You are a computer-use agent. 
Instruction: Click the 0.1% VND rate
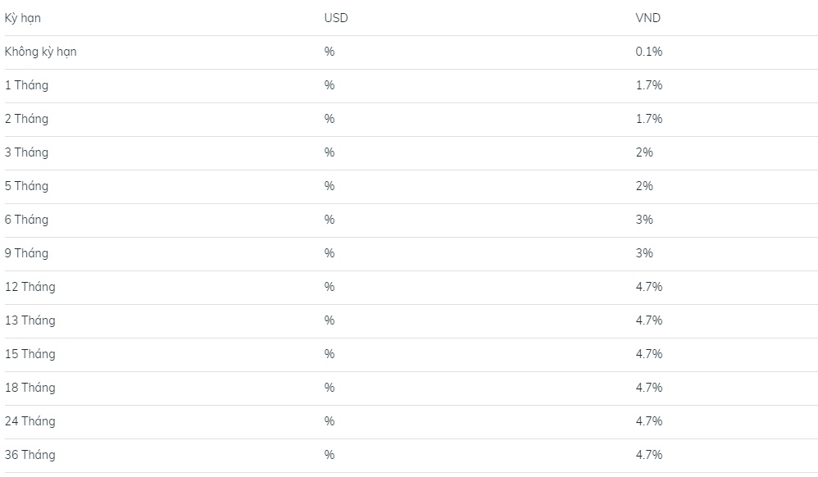point(649,52)
